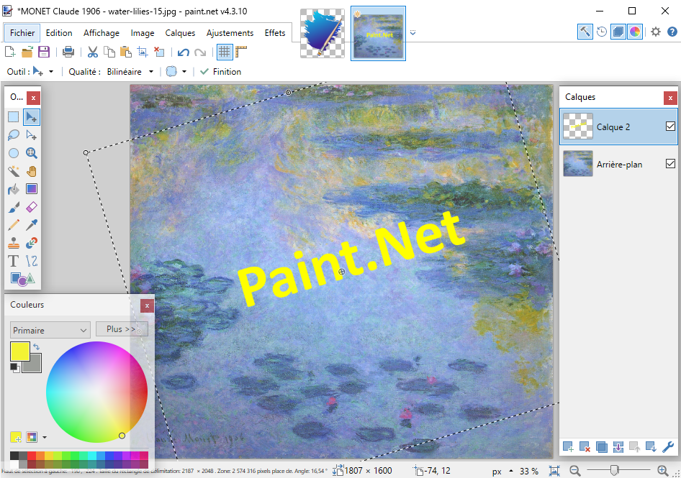681x478 pixels.
Task: Expand the Qualité Bilinéaire dropdown
Action: click(130, 72)
